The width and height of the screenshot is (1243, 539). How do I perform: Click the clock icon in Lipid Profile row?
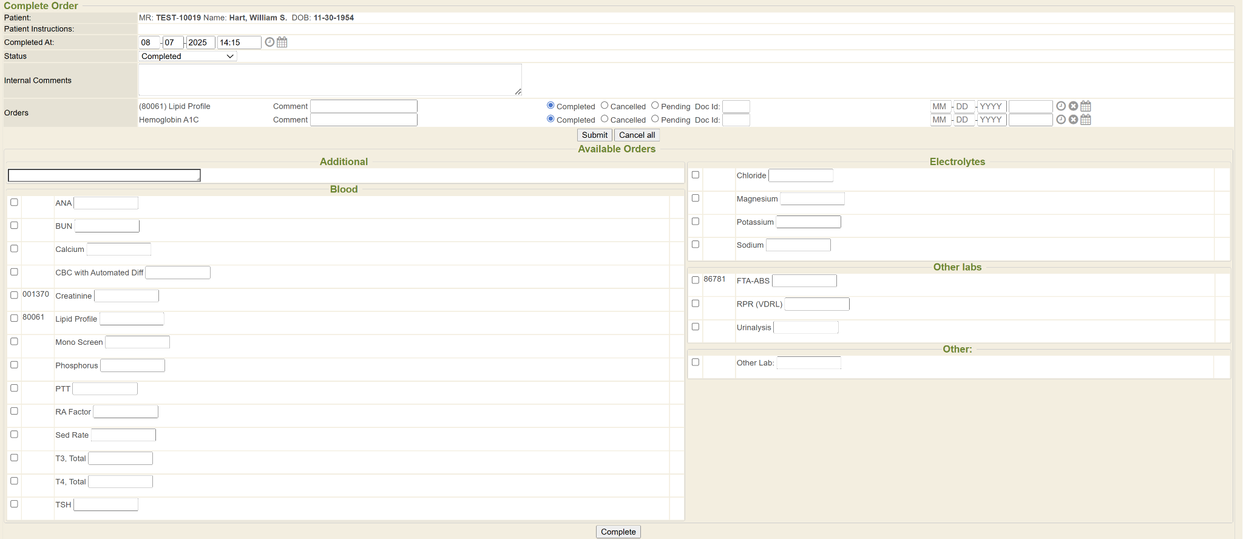click(1061, 106)
